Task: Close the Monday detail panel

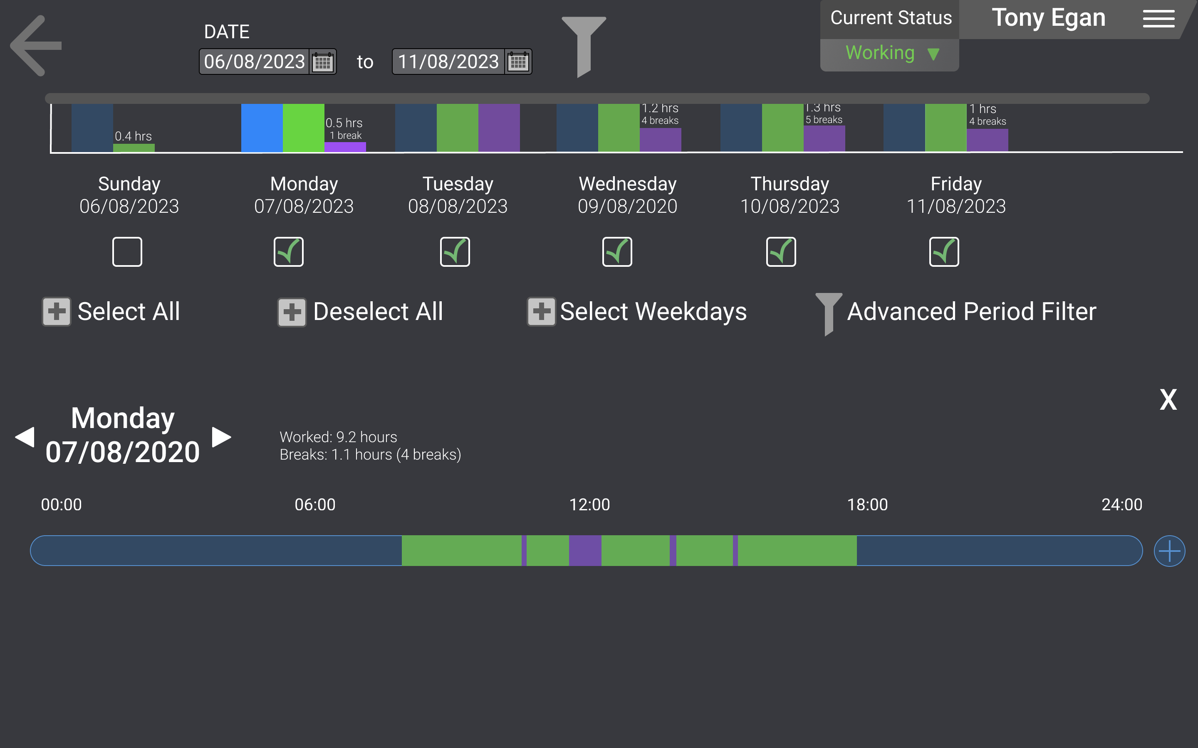Action: [1168, 399]
